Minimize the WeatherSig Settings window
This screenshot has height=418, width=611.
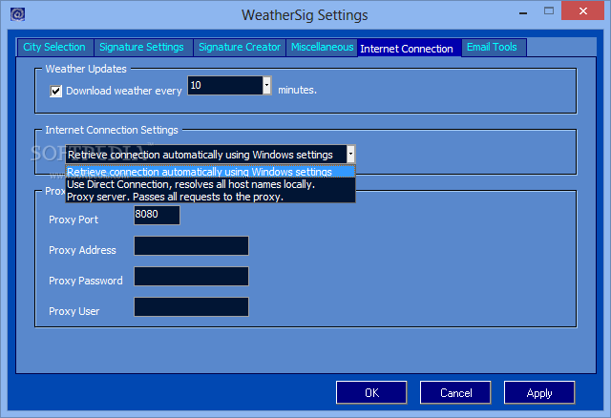coord(523,12)
